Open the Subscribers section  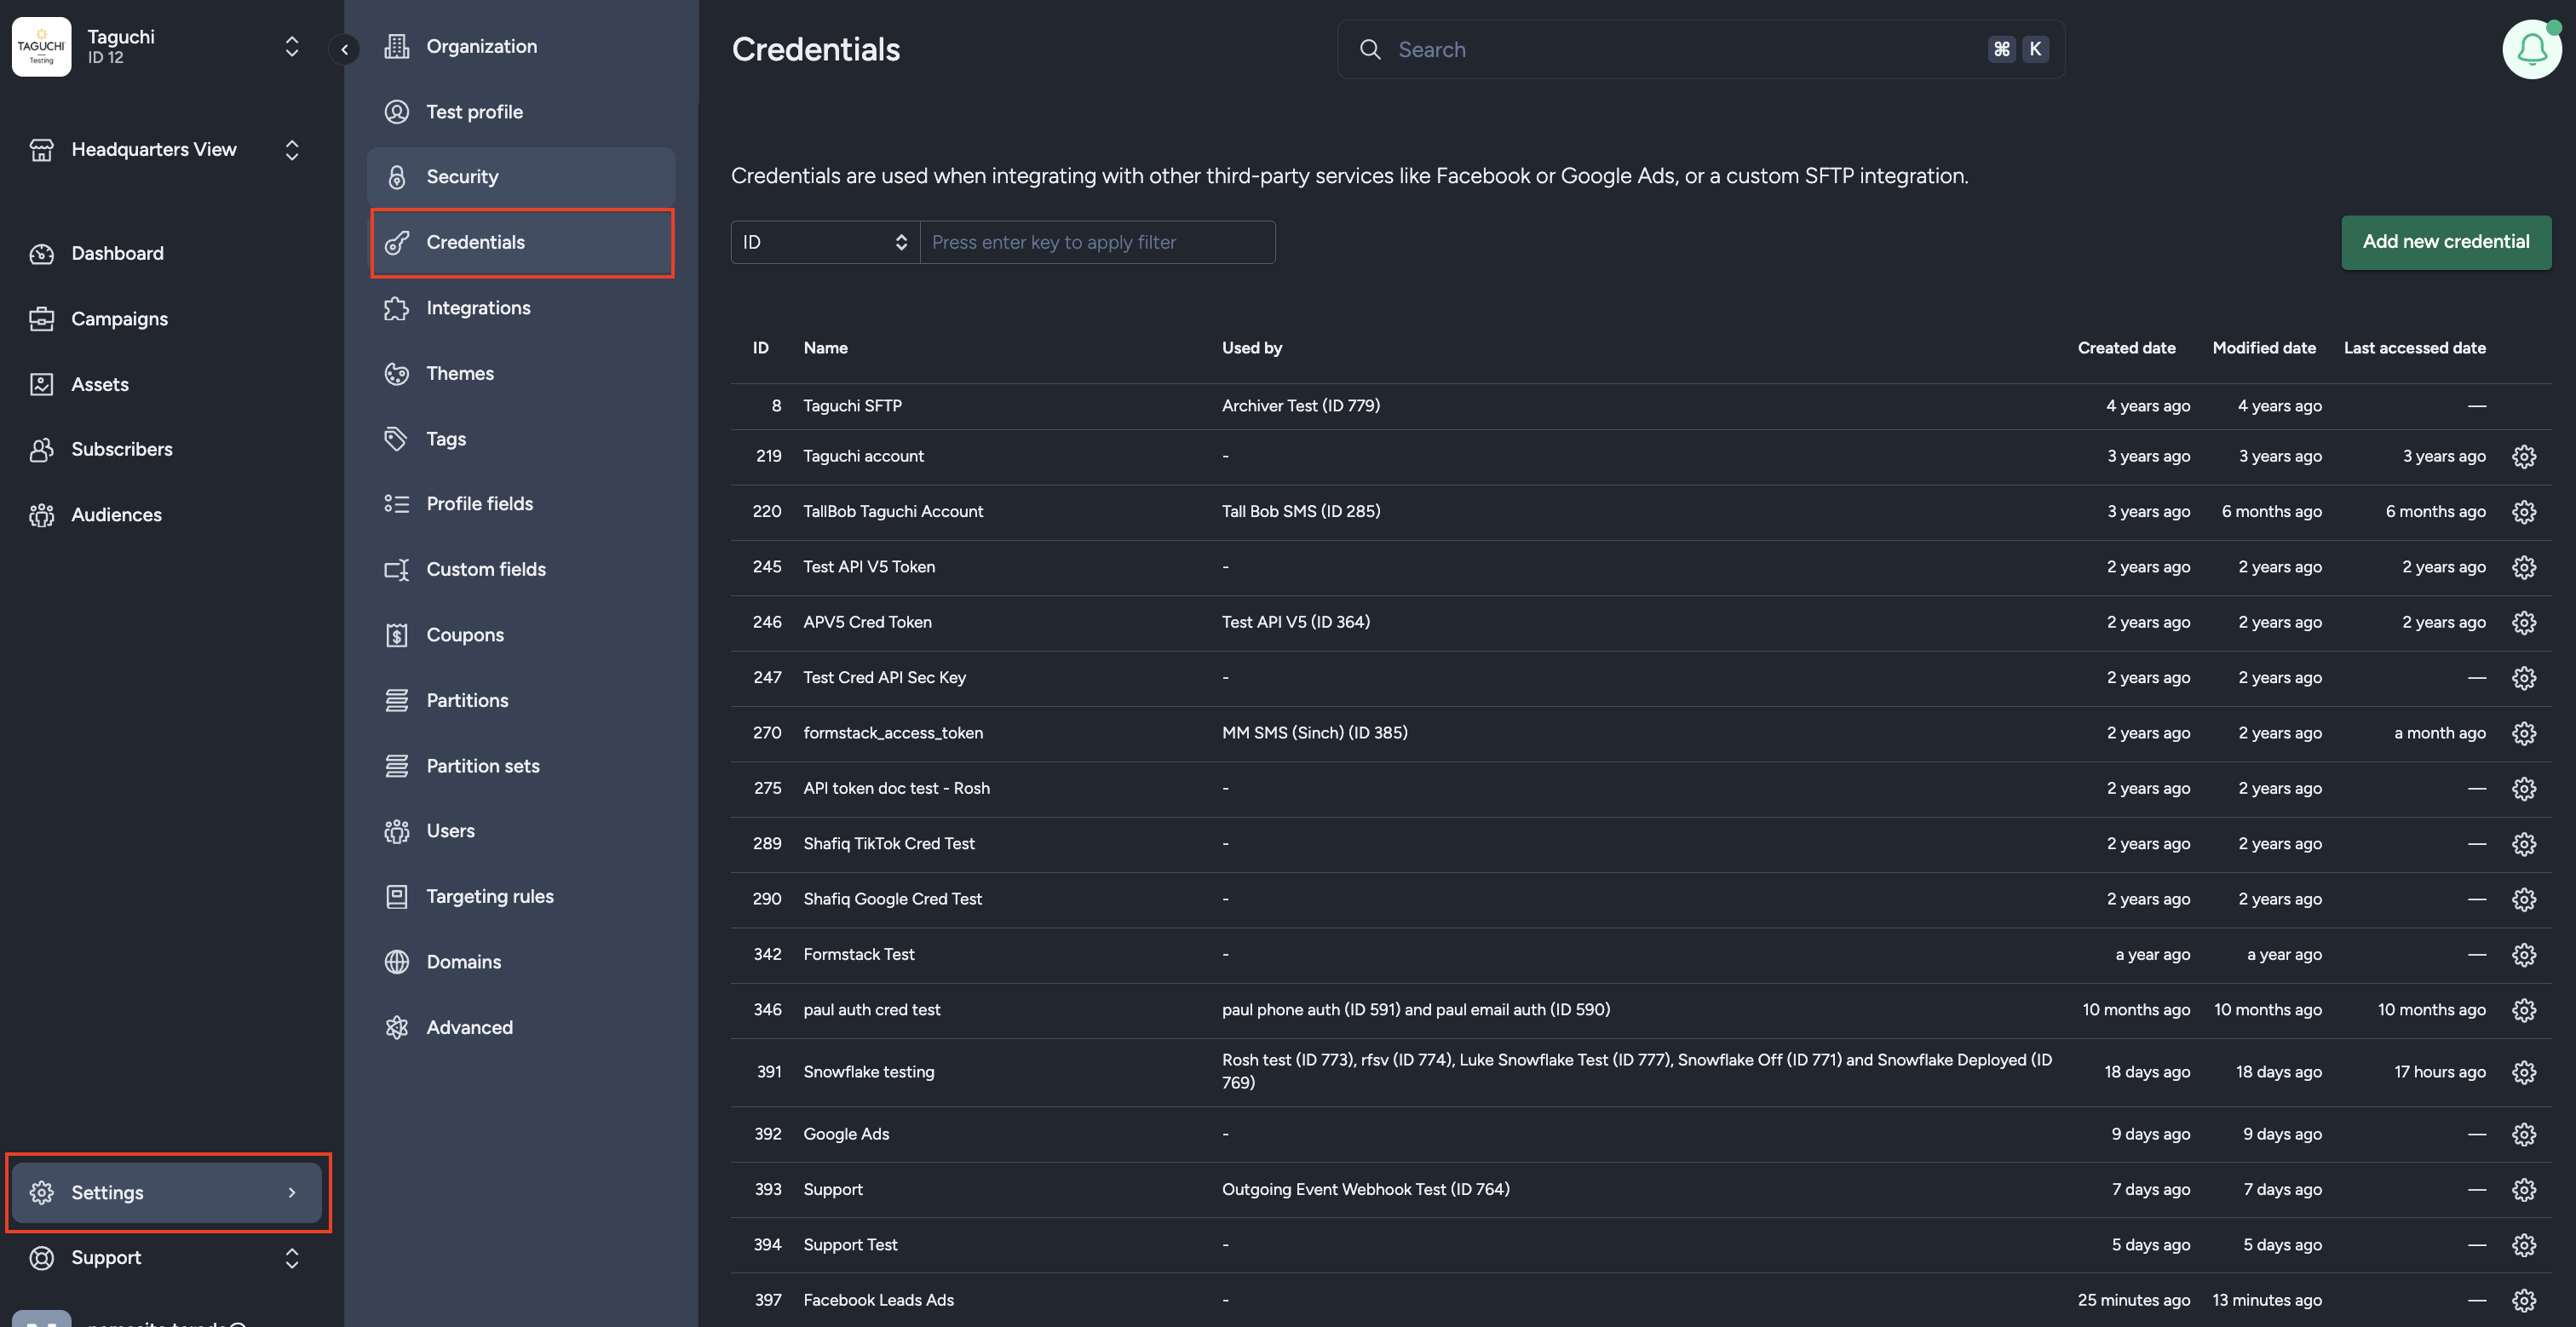pyautogui.click(x=122, y=448)
